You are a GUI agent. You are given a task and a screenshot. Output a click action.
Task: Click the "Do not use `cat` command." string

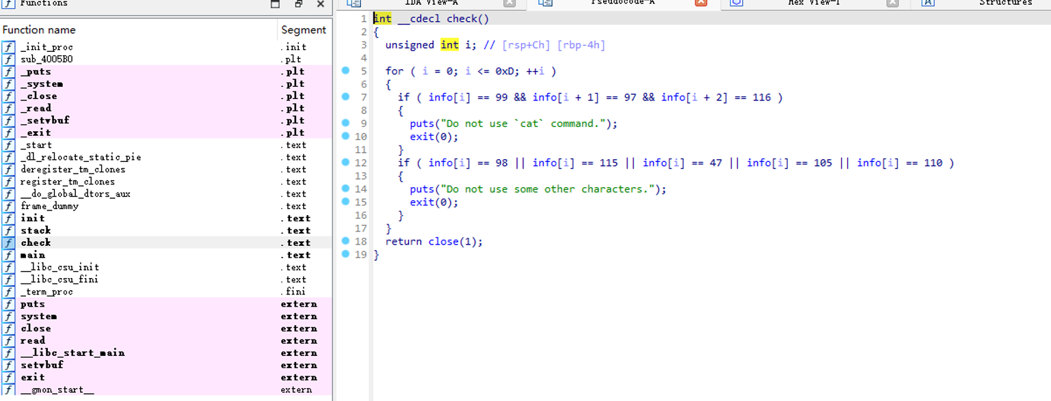pyautogui.click(x=523, y=124)
